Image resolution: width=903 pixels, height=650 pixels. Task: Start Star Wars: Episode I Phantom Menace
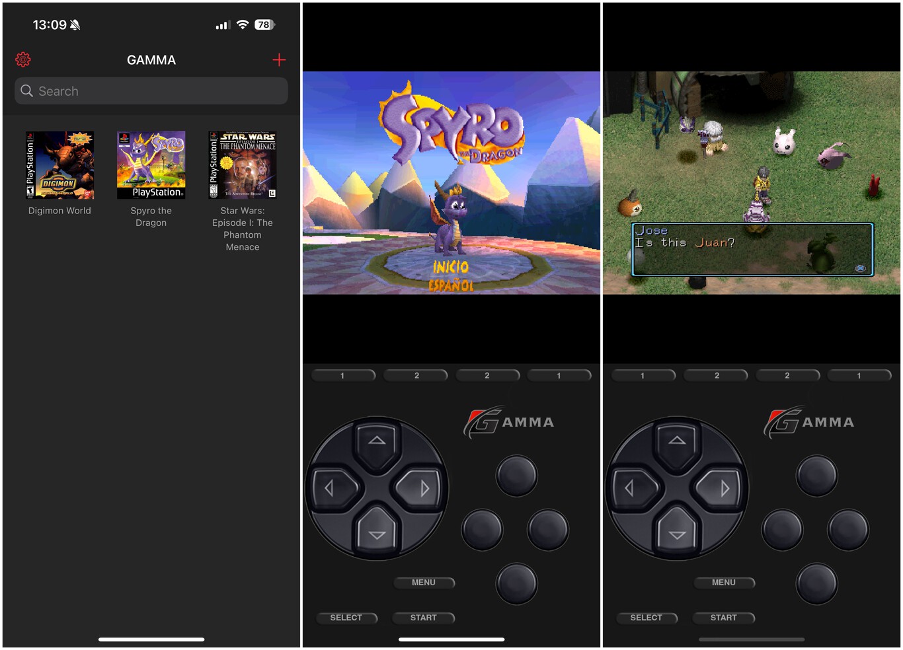(242, 164)
